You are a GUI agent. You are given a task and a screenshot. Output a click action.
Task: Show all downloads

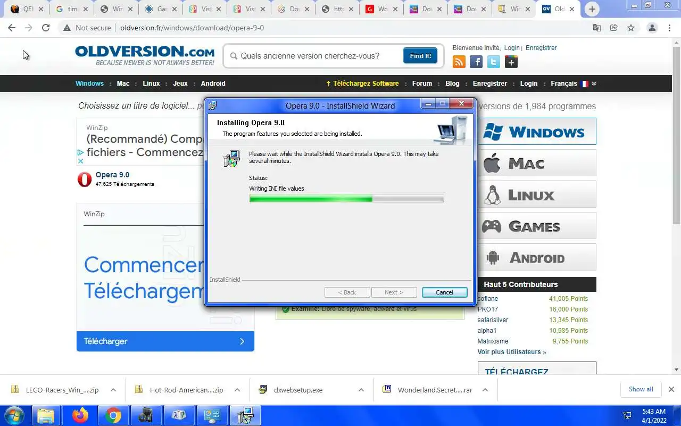point(641,389)
